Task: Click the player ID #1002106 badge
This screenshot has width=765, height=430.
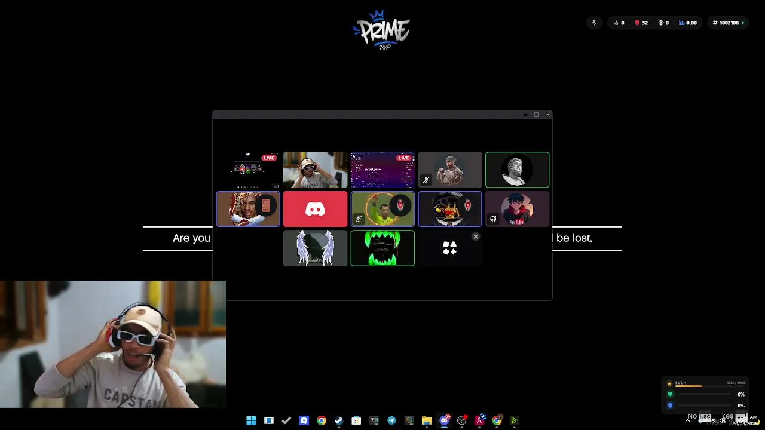Action: pos(729,23)
